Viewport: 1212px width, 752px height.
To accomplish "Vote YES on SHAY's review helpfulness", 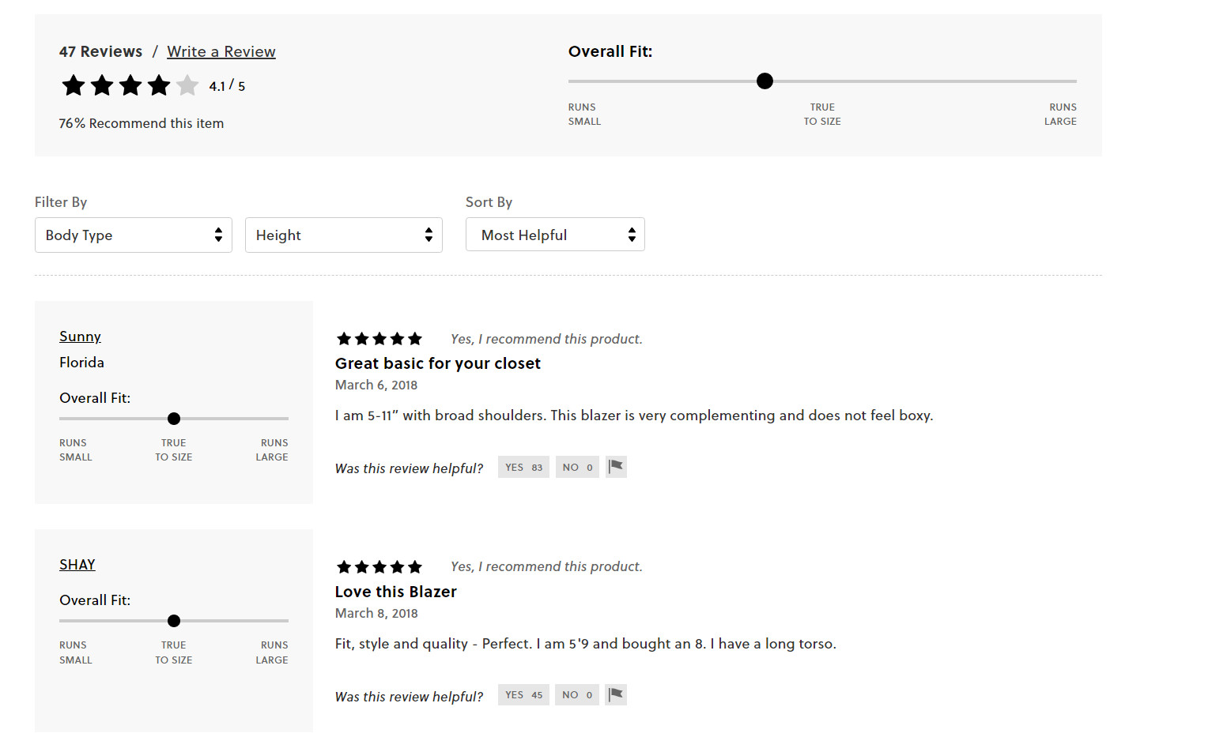I will 523,695.
